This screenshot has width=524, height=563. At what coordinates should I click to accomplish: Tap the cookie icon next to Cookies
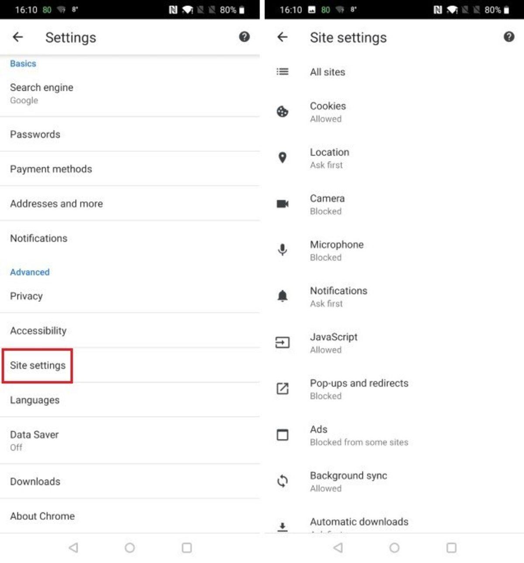[283, 112]
